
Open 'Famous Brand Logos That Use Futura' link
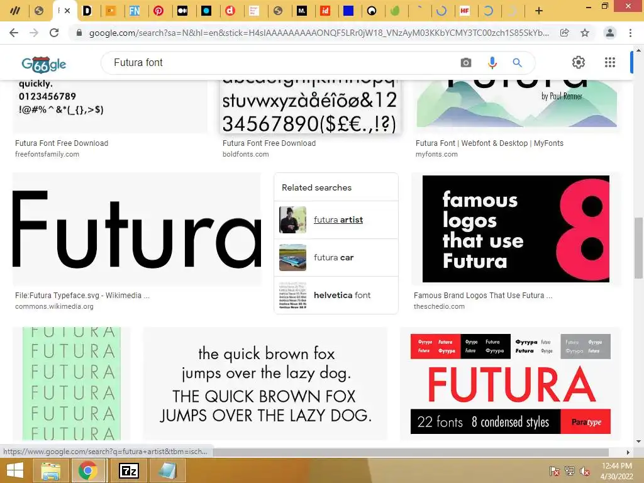(483, 296)
